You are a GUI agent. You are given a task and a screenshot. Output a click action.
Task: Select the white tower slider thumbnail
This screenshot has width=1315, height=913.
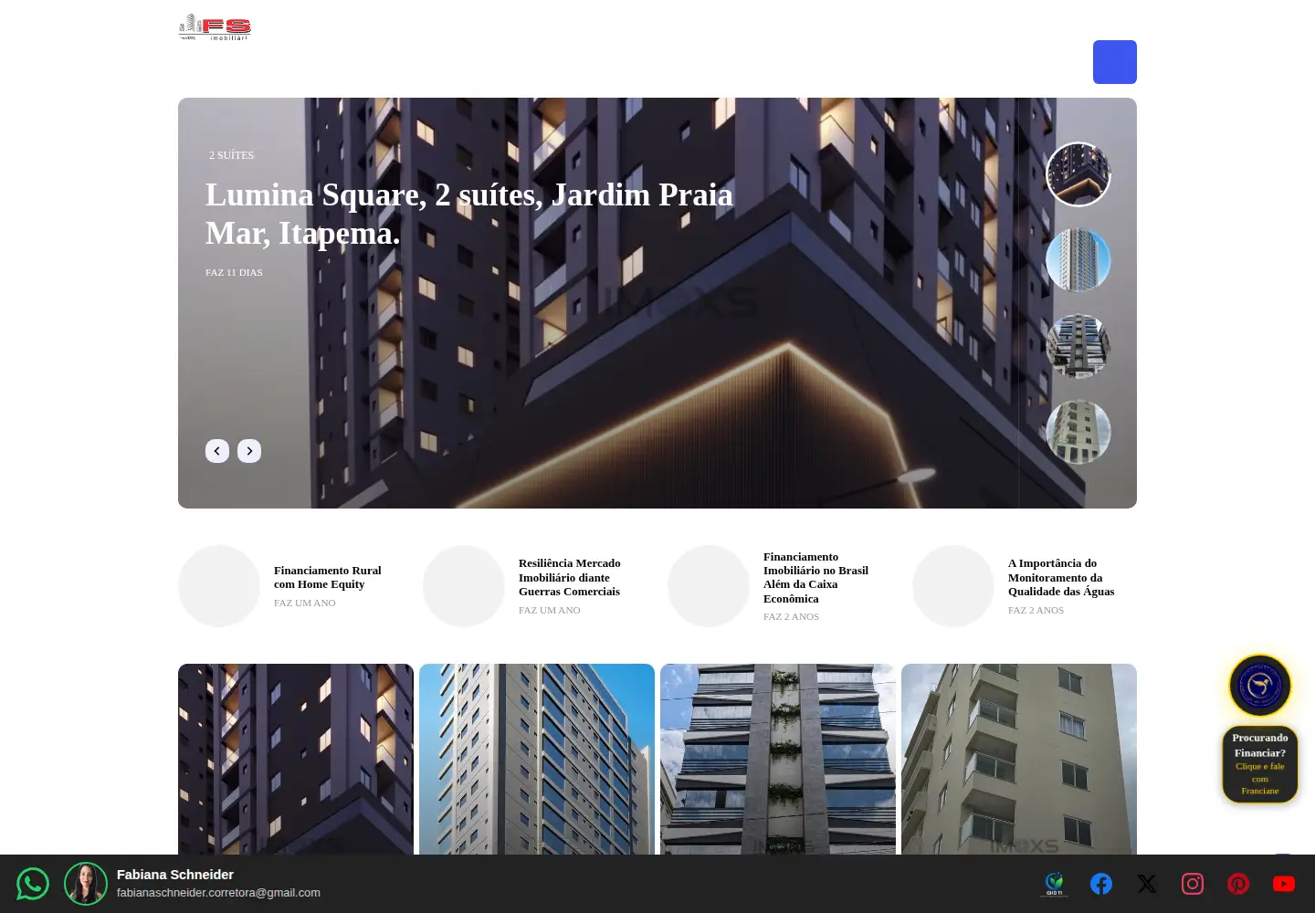(x=1078, y=260)
